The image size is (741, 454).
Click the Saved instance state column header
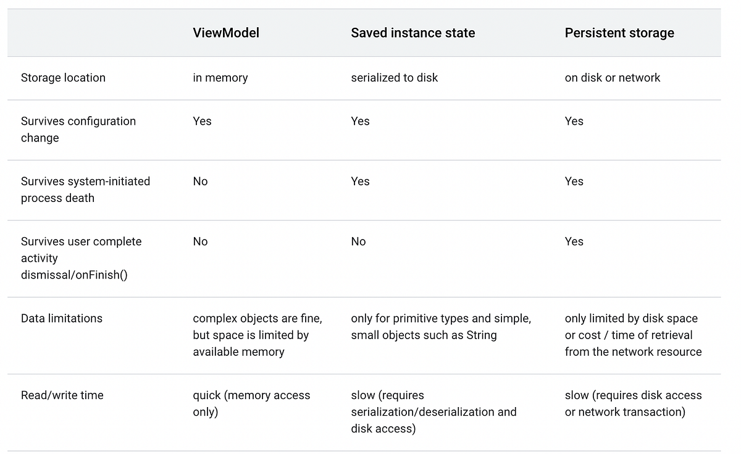(x=413, y=33)
